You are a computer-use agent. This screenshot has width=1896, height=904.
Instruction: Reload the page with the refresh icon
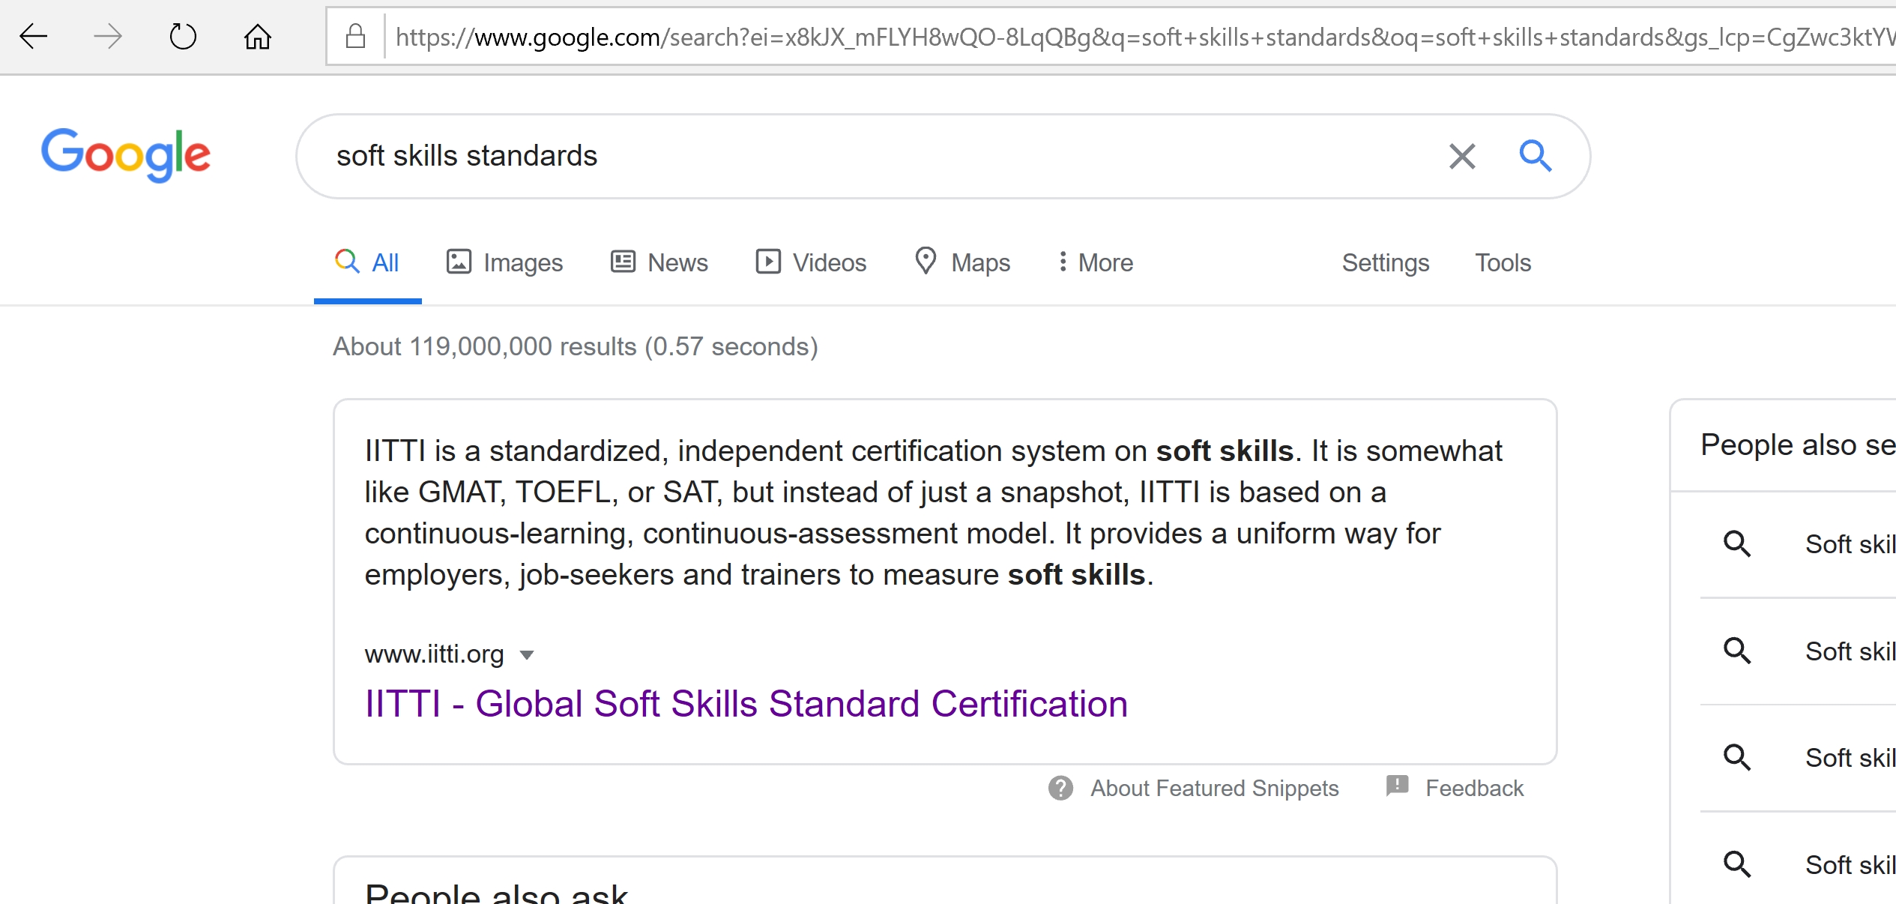click(183, 36)
